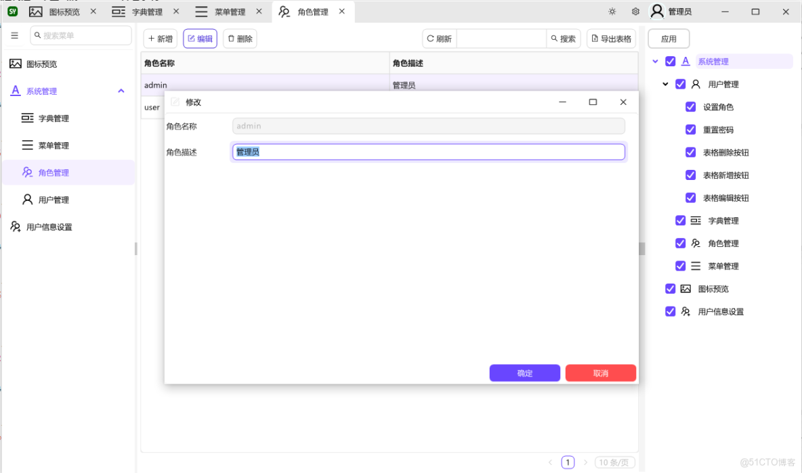802x473 pixels.
Task: Confirm the edit with 确定 button
Action: point(524,373)
